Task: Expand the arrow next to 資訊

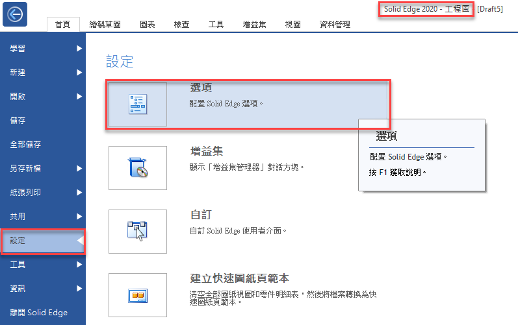Action: click(x=79, y=289)
